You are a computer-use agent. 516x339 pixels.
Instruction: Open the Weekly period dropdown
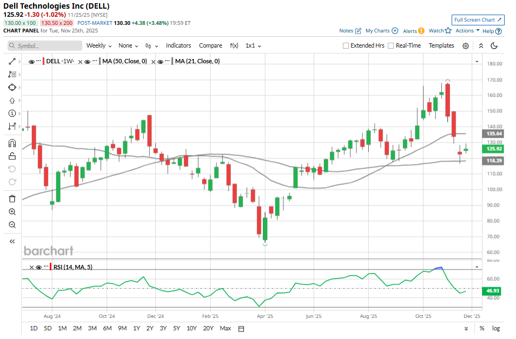[x=99, y=46]
